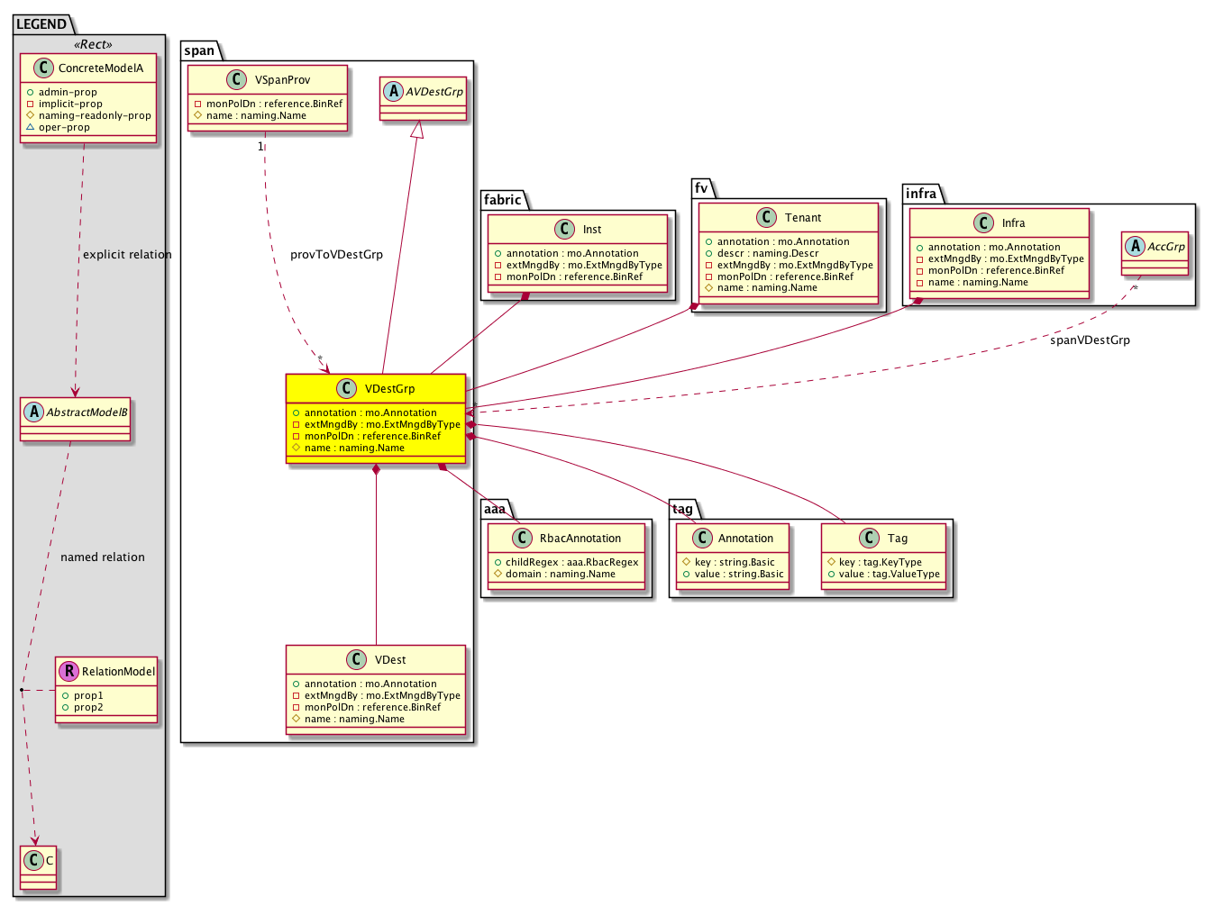Image resolution: width=1214 pixels, height=906 pixels.
Task: Select the RbacAnnotation class icon
Action: click(x=522, y=539)
